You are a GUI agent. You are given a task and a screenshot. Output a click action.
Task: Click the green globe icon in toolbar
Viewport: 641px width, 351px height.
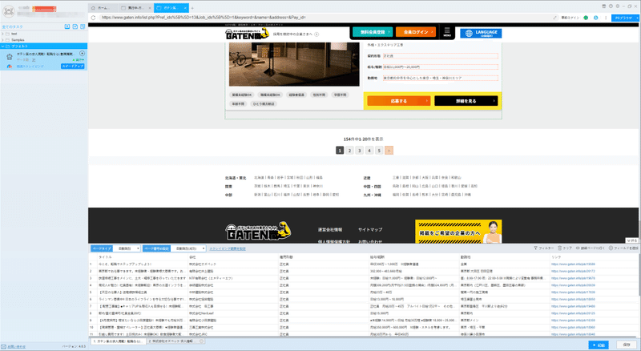pos(586,18)
